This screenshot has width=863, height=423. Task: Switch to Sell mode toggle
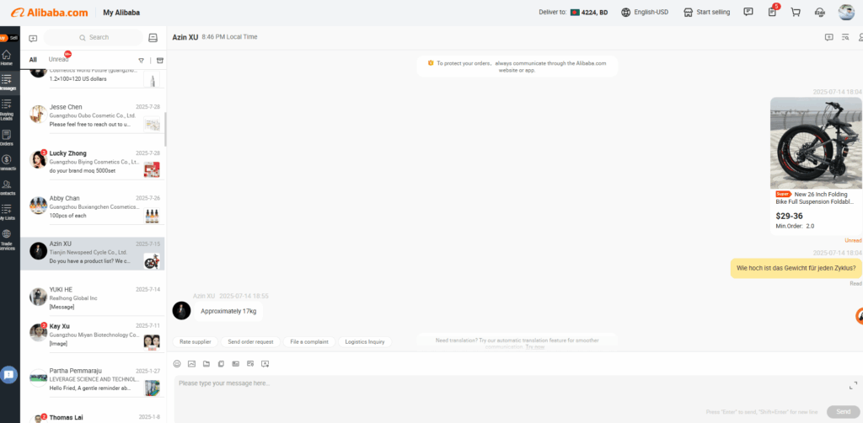point(13,38)
